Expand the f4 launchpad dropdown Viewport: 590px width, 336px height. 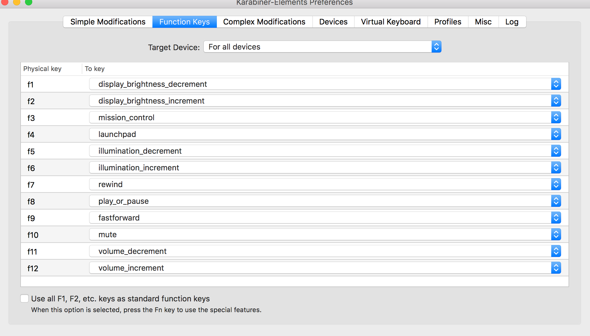[325, 134]
